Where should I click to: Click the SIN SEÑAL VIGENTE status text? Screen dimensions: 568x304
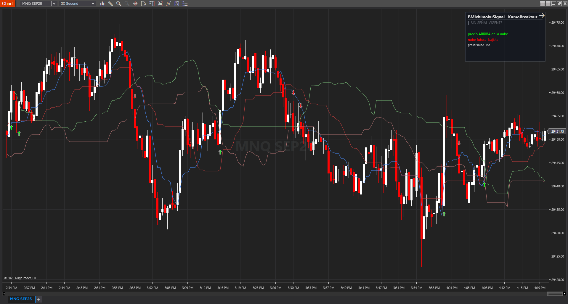487,23
